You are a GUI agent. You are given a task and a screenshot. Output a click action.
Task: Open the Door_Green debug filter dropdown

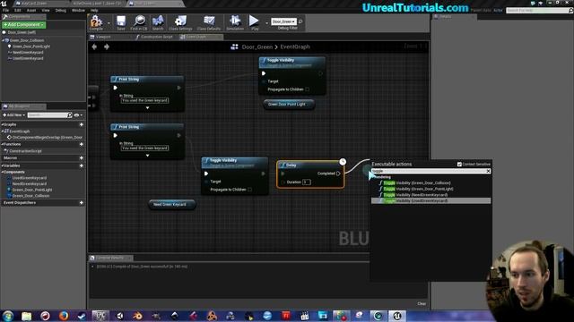(x=283, y=21)
